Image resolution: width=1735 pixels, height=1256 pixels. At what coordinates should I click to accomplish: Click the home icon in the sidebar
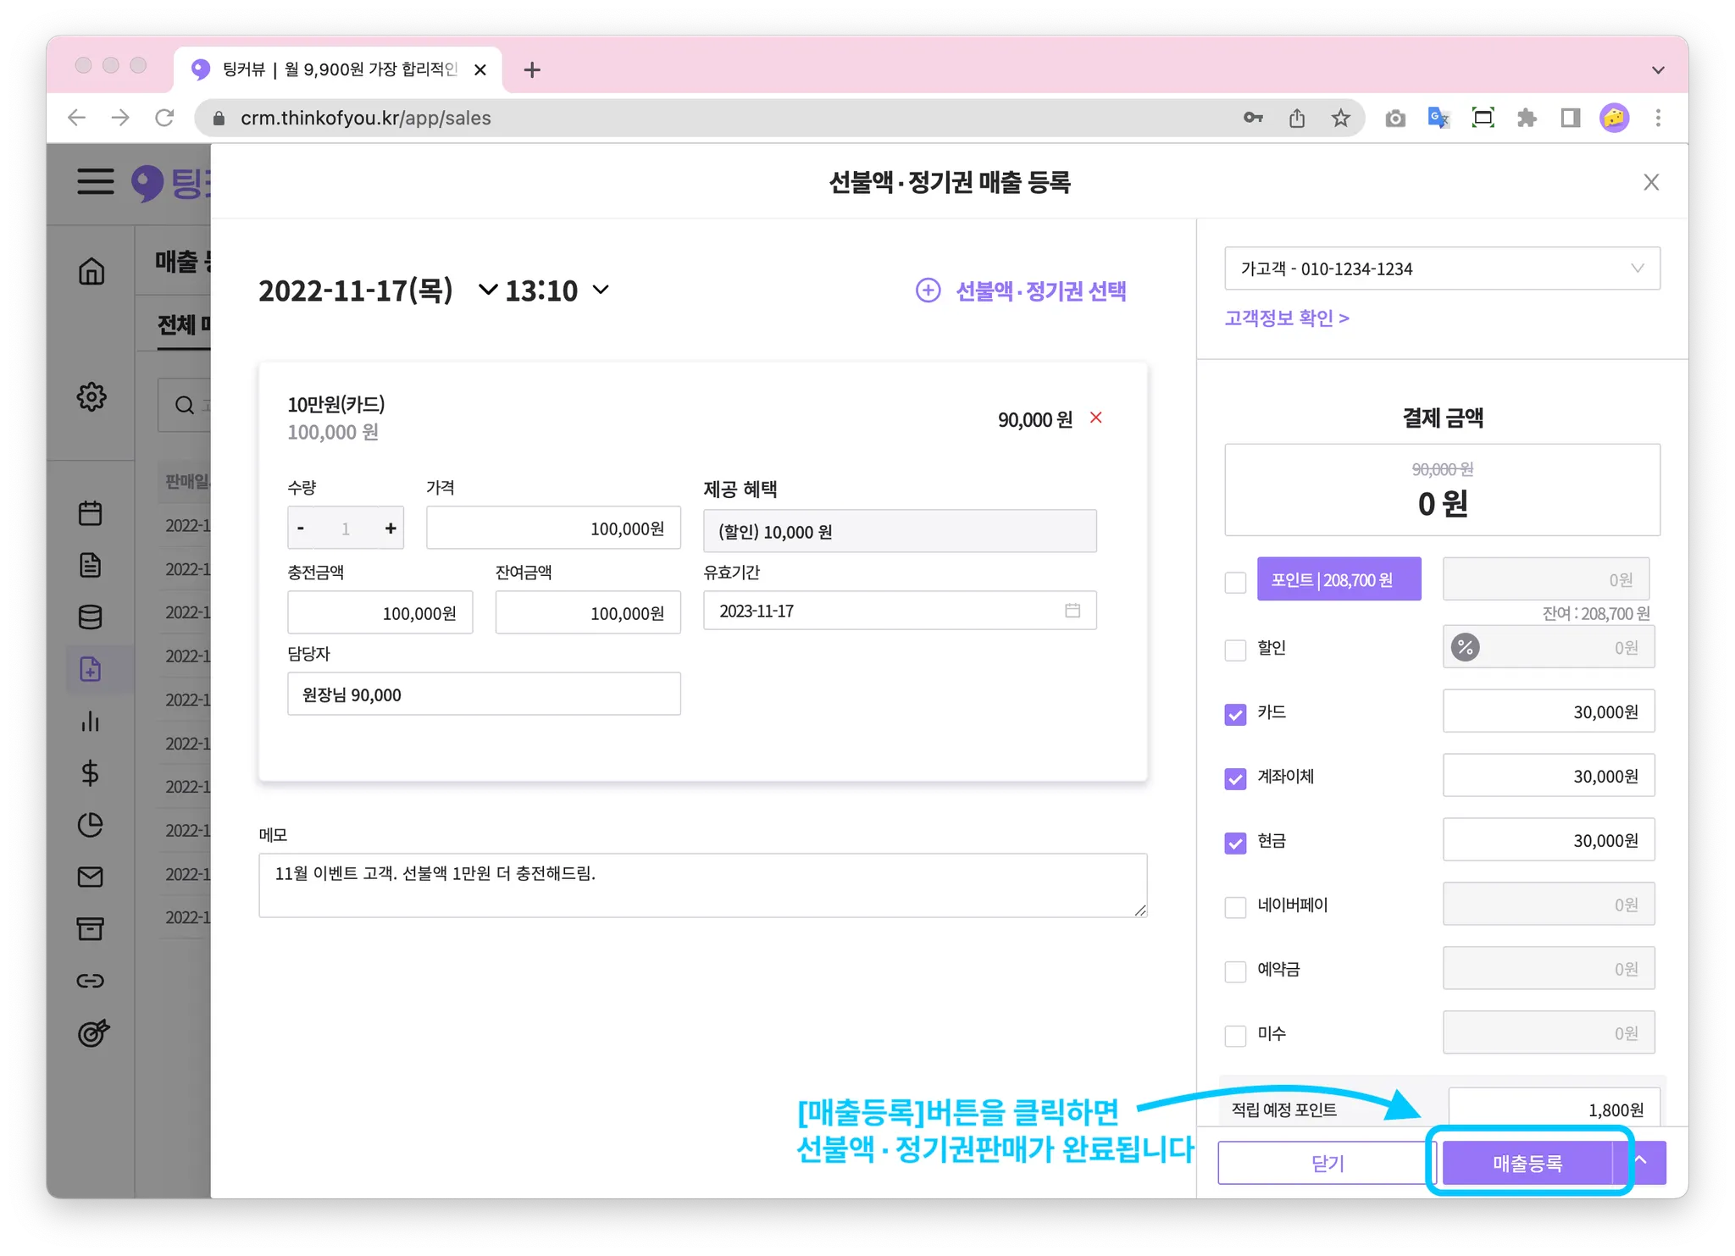click(x=91, y=271)
